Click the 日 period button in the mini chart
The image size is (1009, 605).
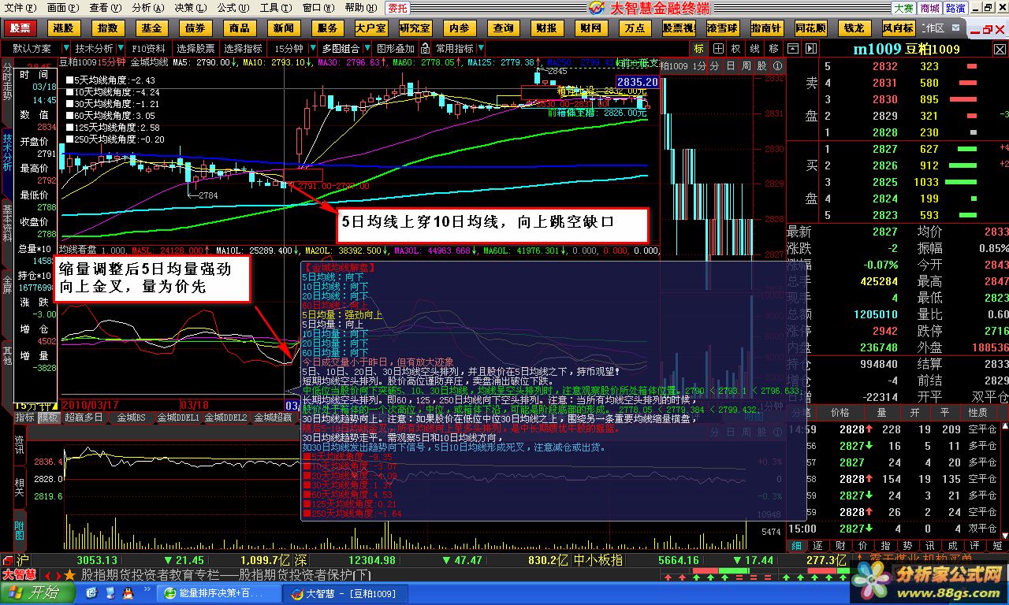[730, 66]
